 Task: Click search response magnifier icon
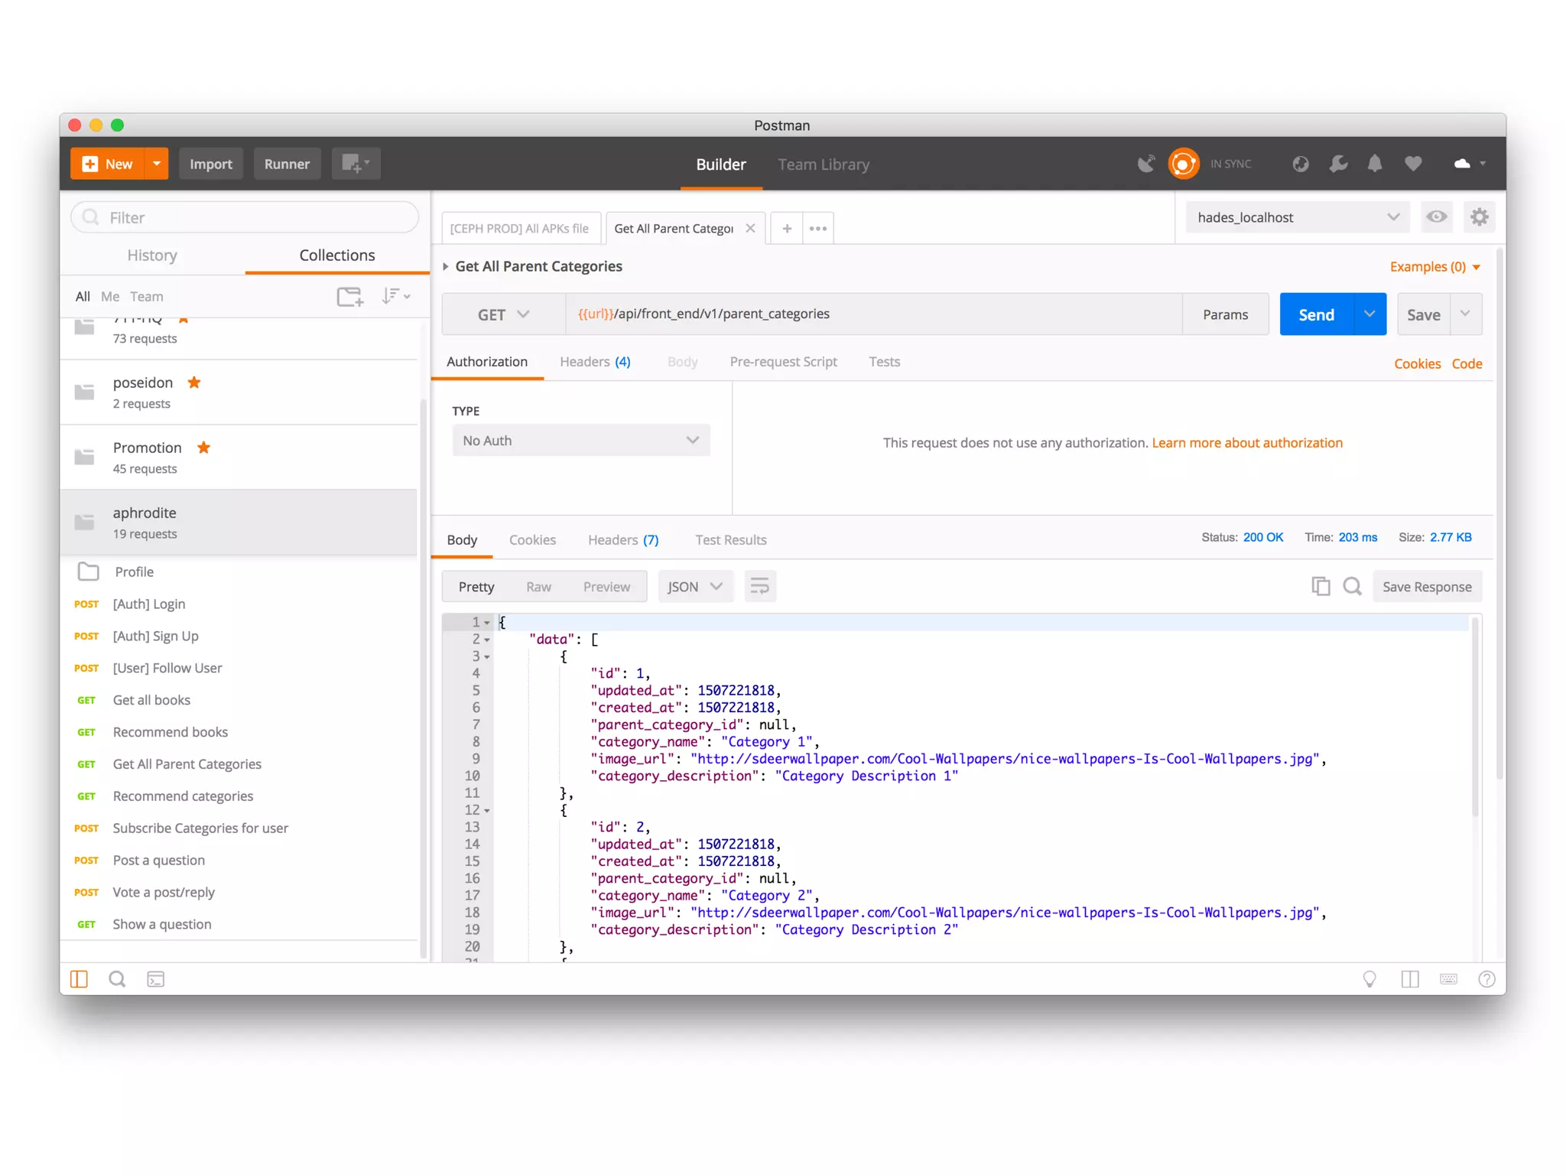tap(1352, 587)
